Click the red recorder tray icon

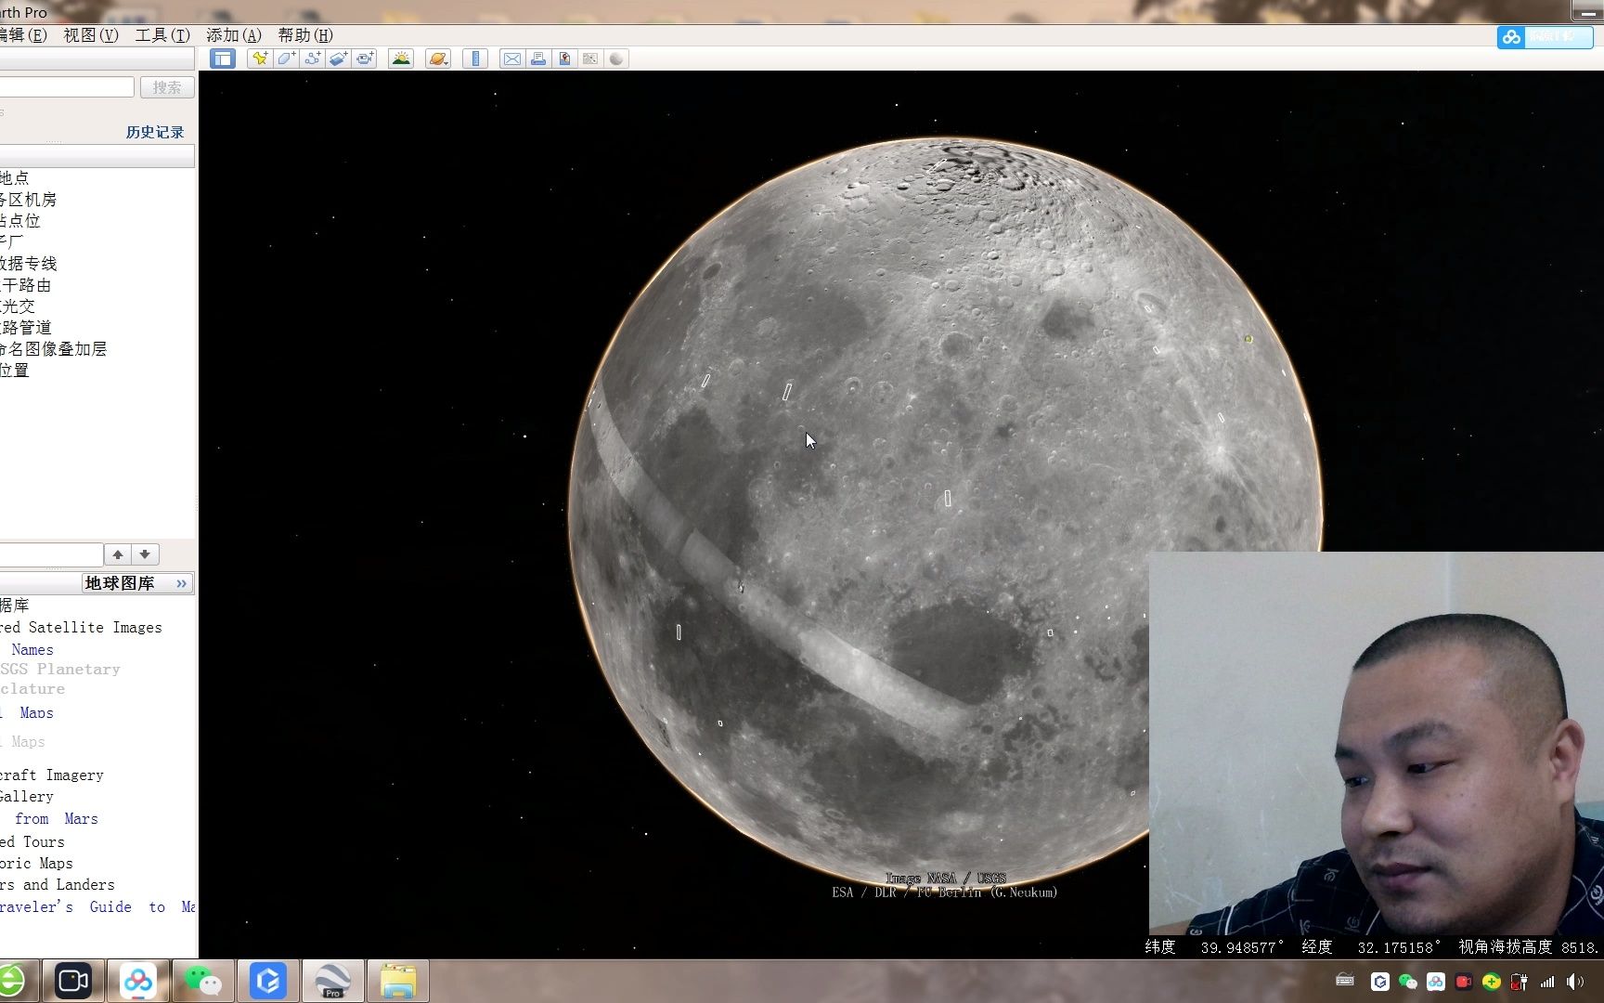pyautogui.click(x=1464, y=982)
